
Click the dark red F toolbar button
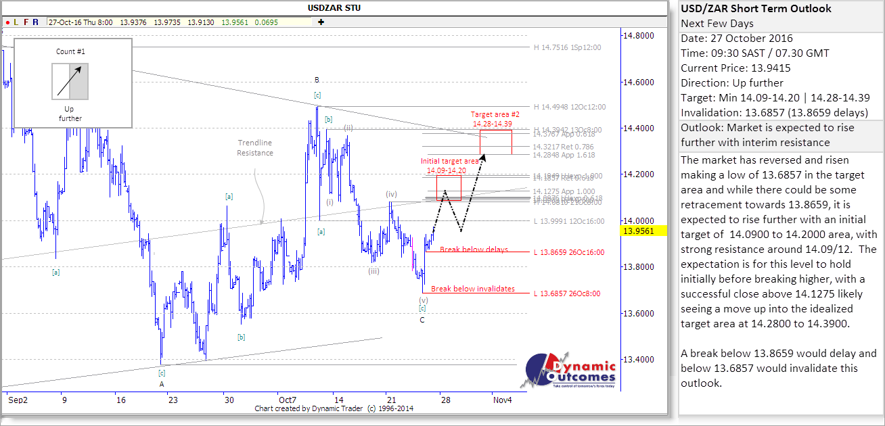(x=25, y=22)
